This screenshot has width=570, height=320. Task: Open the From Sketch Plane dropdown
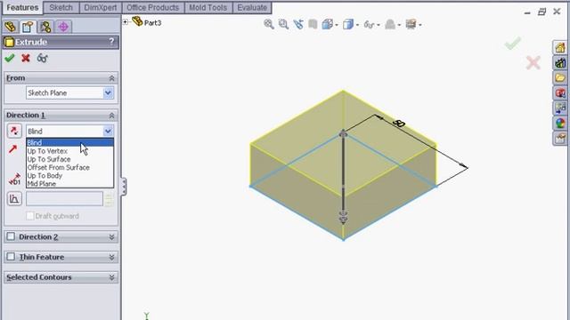(x=69, y=92)
